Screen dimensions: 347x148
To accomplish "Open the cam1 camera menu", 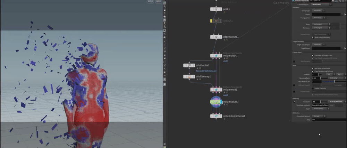I will click(x=158, y=2).
